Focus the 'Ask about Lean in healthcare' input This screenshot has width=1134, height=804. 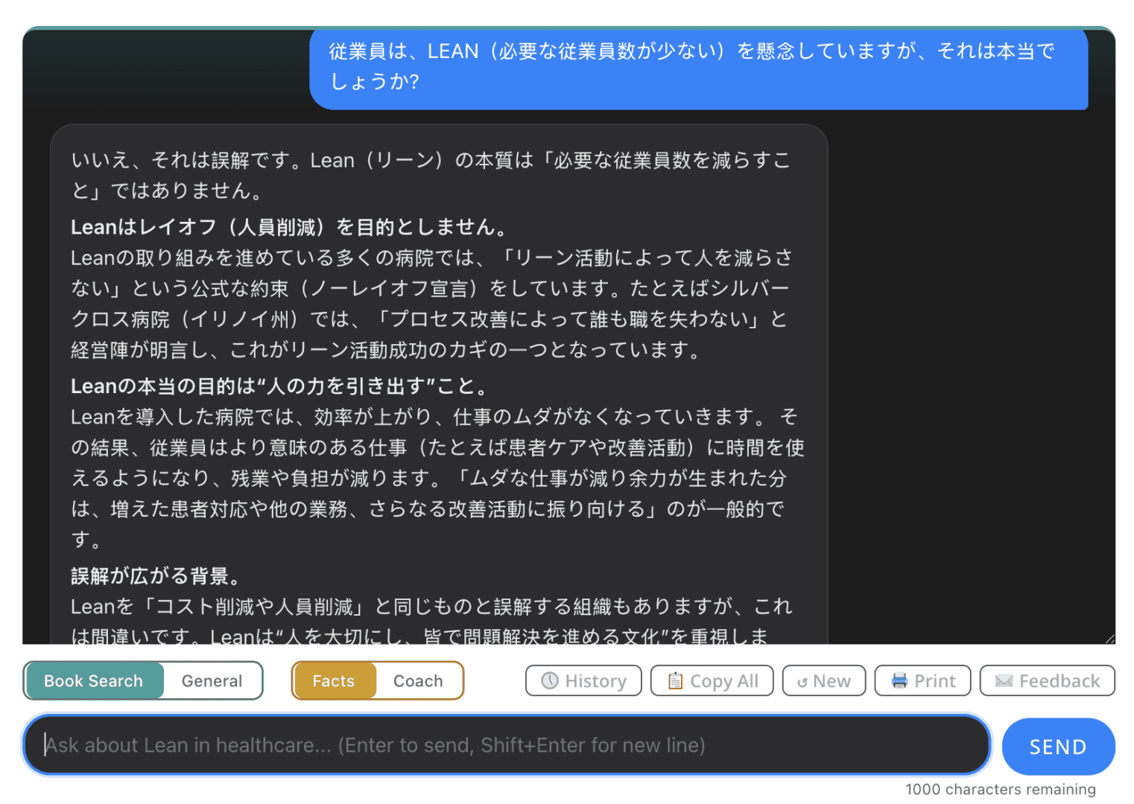point(507,744)
